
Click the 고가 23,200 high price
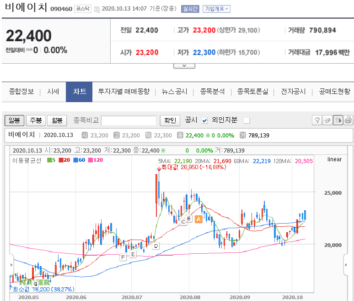tap(204, 30)
